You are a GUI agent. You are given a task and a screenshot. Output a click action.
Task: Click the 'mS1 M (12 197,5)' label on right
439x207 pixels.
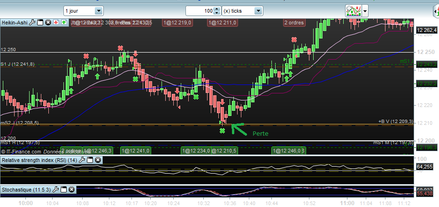[x=393, y=143]
